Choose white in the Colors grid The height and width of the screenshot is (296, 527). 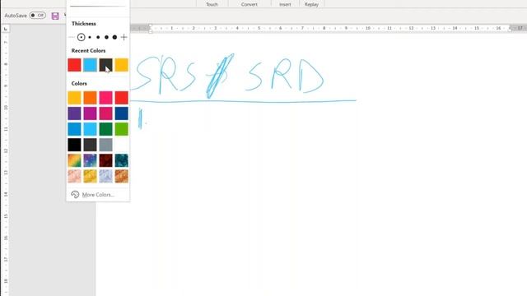(121, 145)
